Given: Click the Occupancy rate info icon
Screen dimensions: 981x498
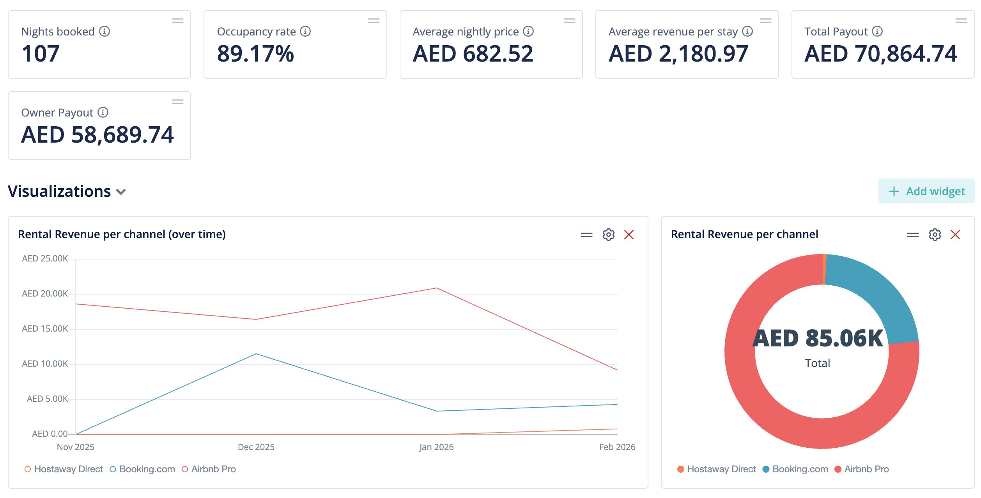Looking at the screenshot, I should [305, 32].
